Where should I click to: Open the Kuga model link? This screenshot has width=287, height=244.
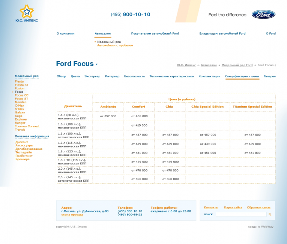point(18,116)
